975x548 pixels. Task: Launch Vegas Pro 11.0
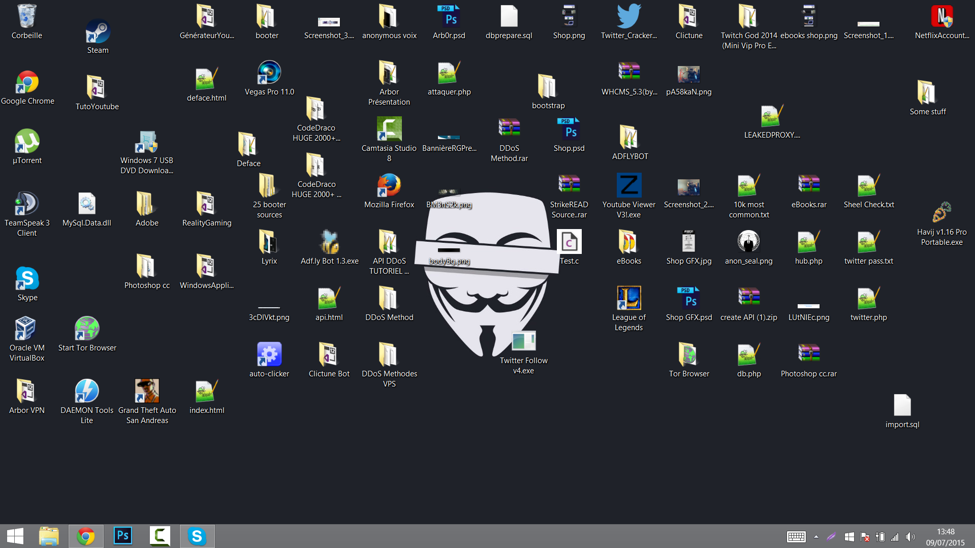point(269,78)
